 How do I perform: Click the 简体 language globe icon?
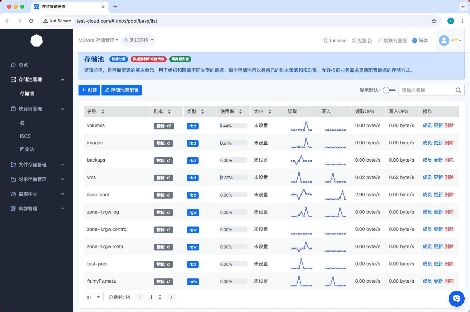[414, 41]
